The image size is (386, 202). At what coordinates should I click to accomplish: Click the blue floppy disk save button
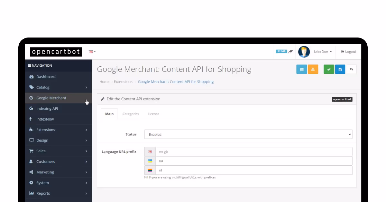click(x=340, y=69)
